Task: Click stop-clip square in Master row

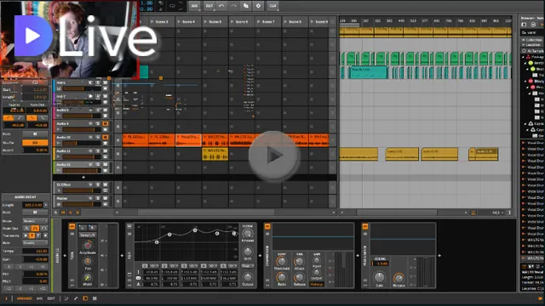Action: click(118, 201)
